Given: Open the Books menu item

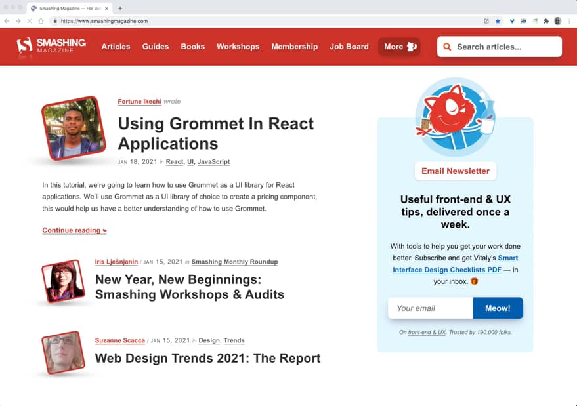Looking at the screenshot, I should (x=192, y=47).
